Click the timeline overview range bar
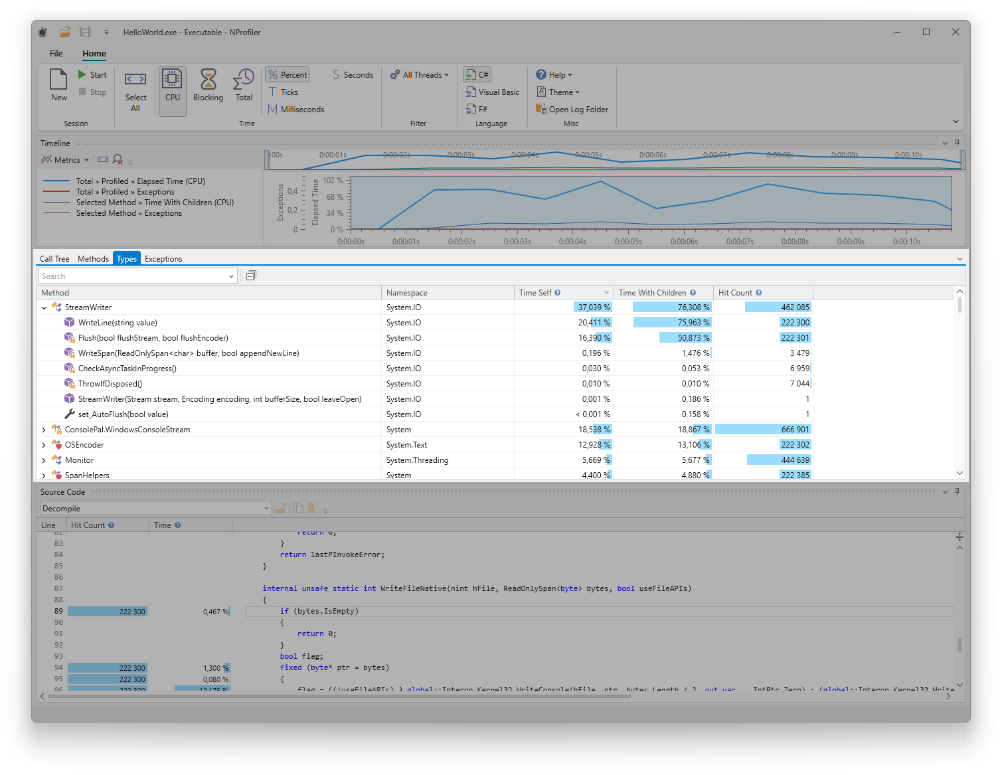This screenshot has height=775, width=1002. pos(614,159)
